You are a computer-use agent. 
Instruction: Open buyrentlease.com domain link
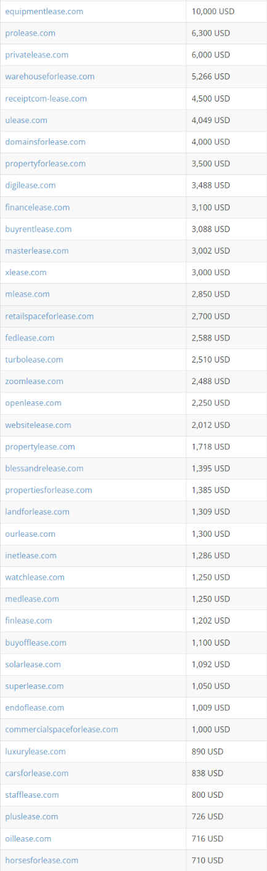tap(39, 229)
